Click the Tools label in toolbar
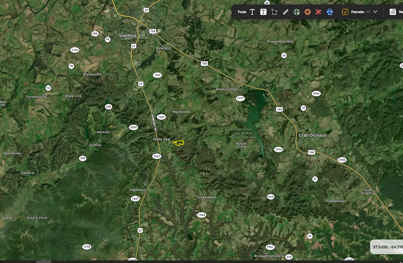The width and height of the screenshot is (403, 263). click(242, 12)
